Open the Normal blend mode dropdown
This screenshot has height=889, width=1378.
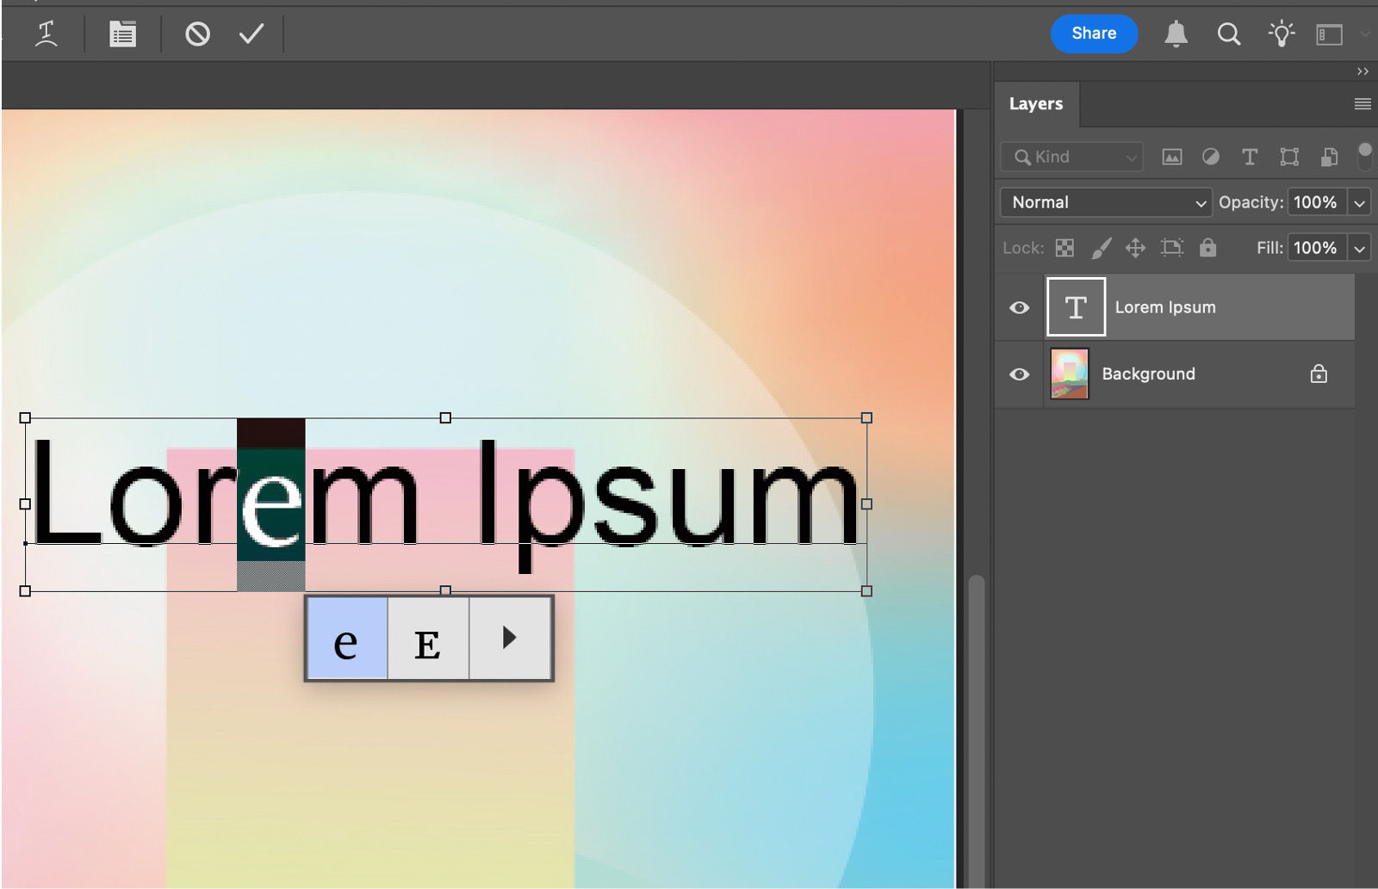1106,202
